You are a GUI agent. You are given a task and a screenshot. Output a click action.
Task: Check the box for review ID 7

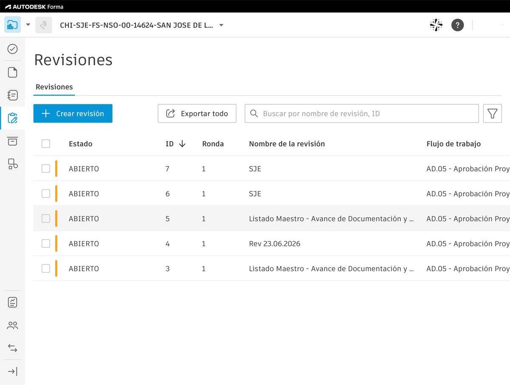pyautogui.click(x=46, y=169)
